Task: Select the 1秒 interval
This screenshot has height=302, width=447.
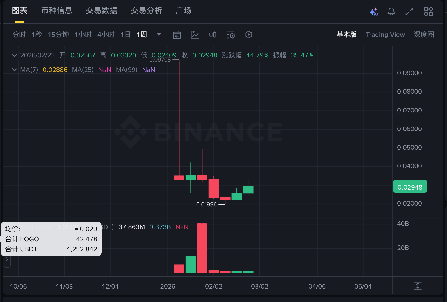Action: click(x=37, y=35)
